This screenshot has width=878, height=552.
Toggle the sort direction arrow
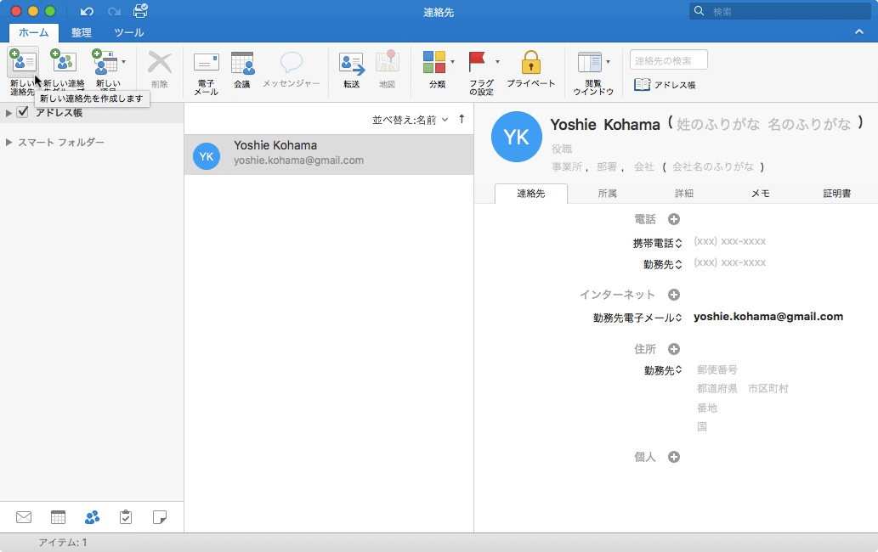point(462,119)
